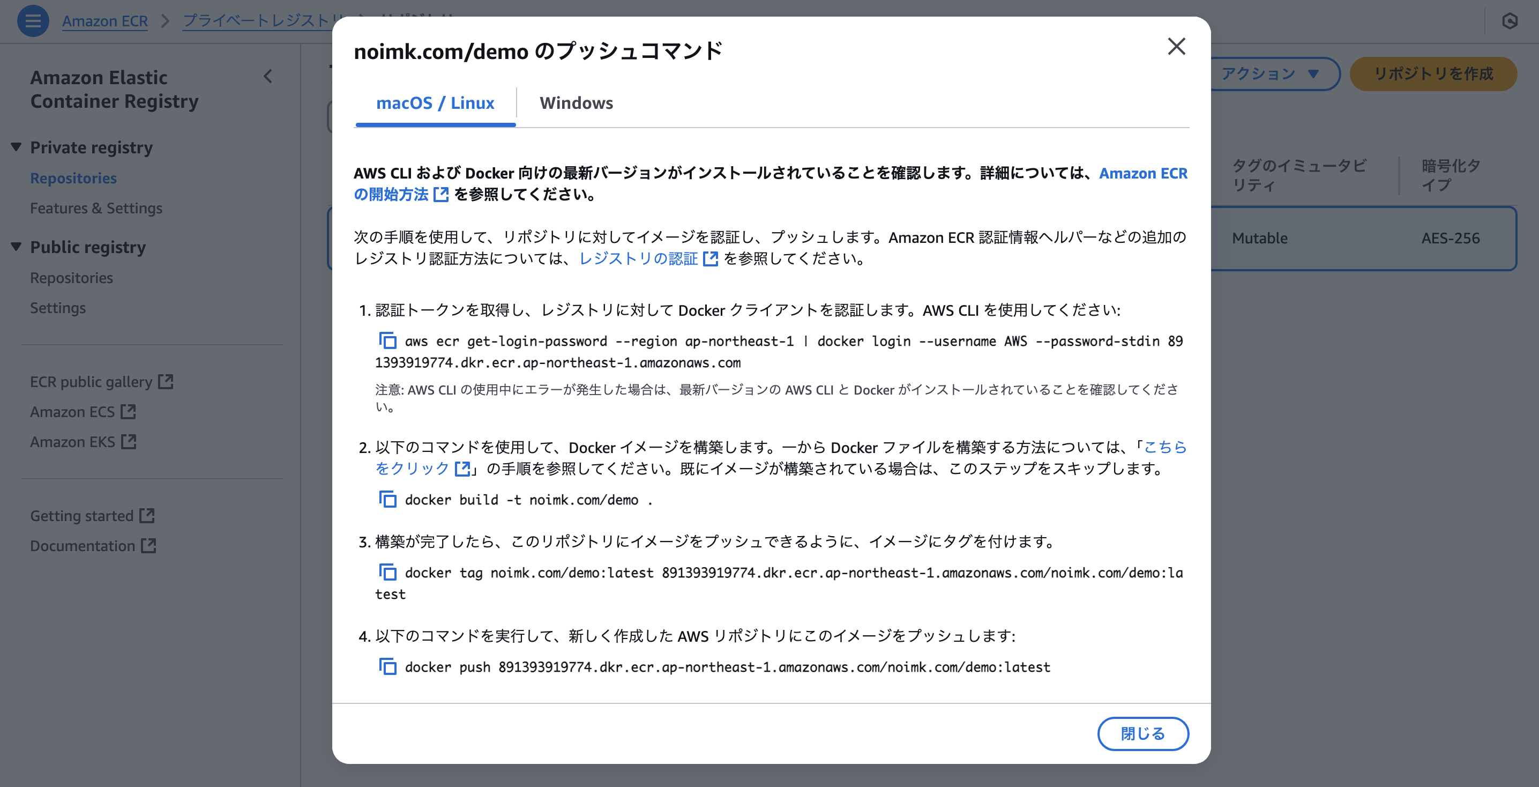Click the AES-256 cell in repository row
The width and height of the screenshot is (1539, 787).
(x=1451, y=238)
